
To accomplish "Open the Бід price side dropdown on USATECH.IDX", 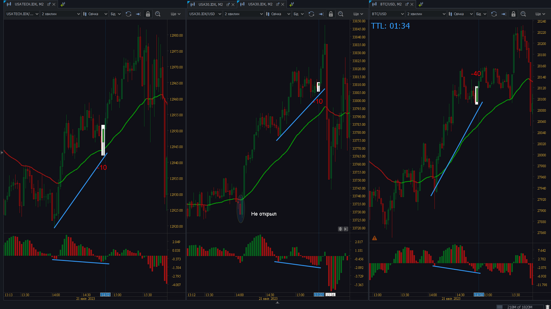I will [116, 14].
